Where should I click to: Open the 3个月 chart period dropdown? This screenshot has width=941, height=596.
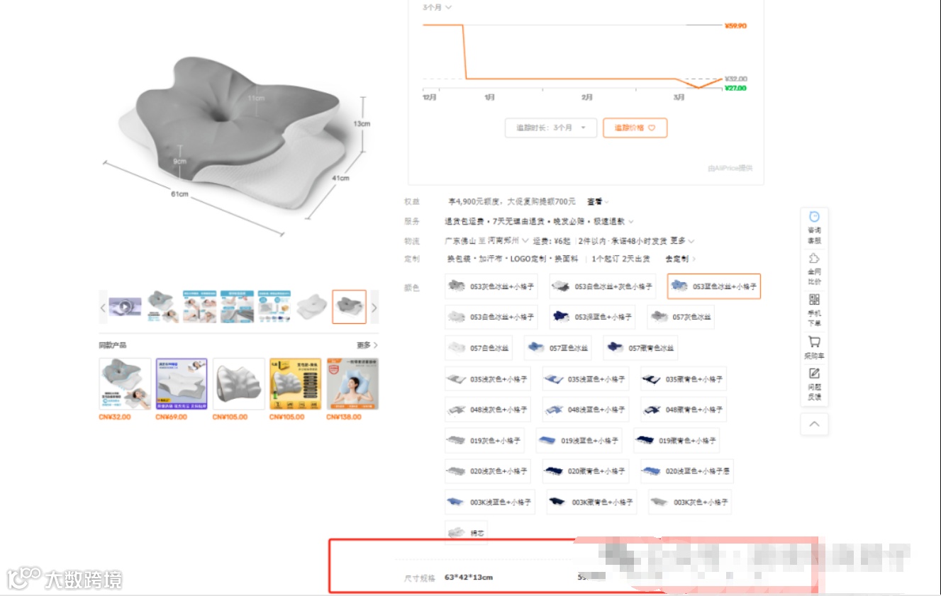click(438, 7)
